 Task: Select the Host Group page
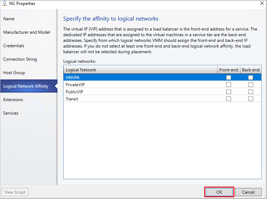pyautogui.click(x=14, y=73)
